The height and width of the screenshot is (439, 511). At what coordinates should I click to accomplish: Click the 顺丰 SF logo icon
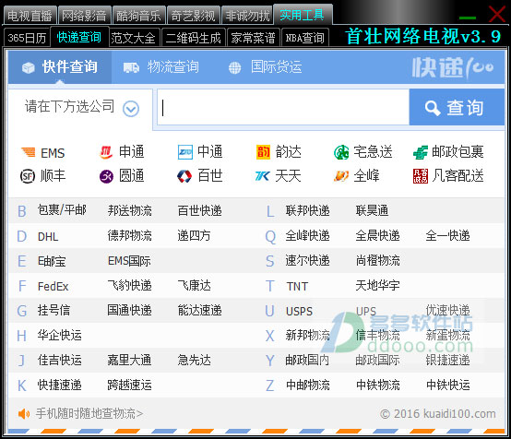(28, 176)
